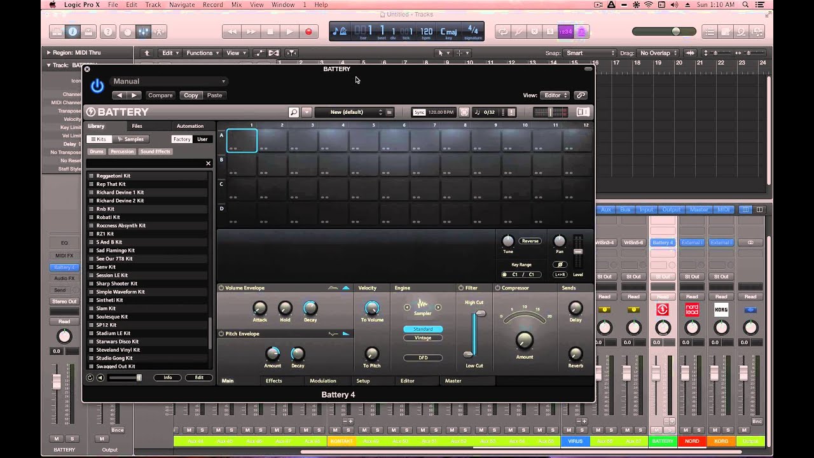
Task: Open the Navigate menu in menu bar
Action: pyautogui.click(x=182, y=4)
